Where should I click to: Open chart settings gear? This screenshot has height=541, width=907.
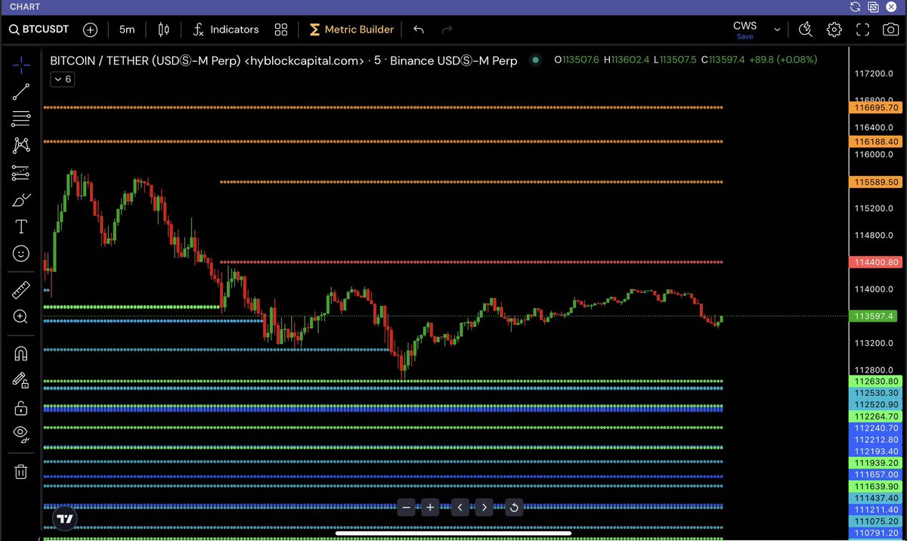pyautogui.click(x=834, y=29)
